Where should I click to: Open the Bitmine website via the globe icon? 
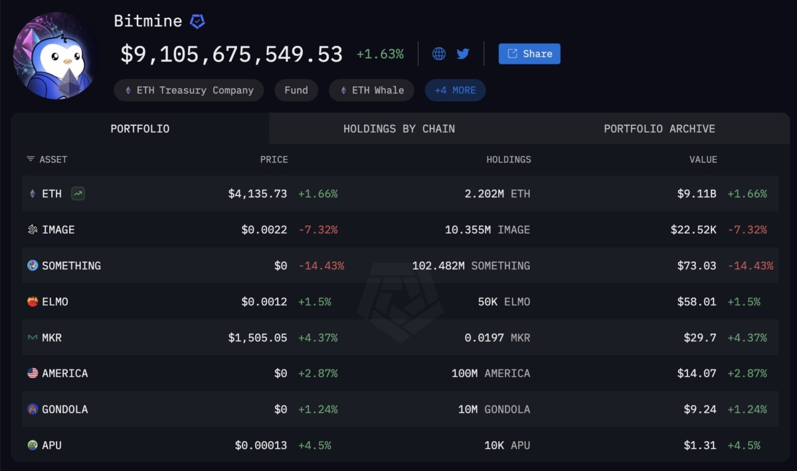pyautogui.click(x=438, y=54)
